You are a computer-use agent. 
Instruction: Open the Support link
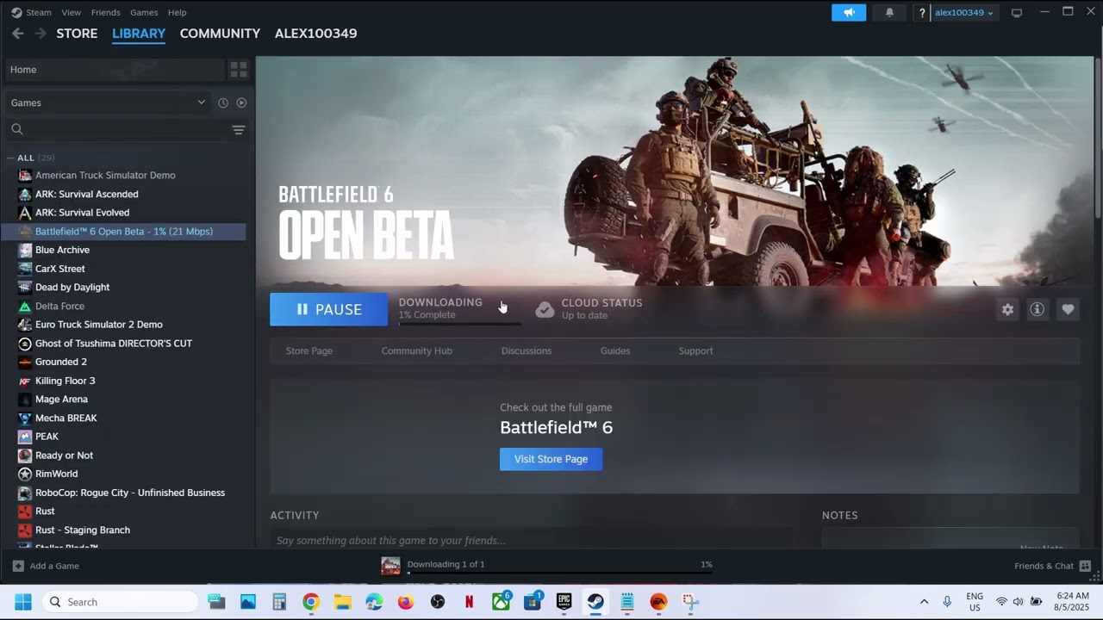[x=695, y=350]
